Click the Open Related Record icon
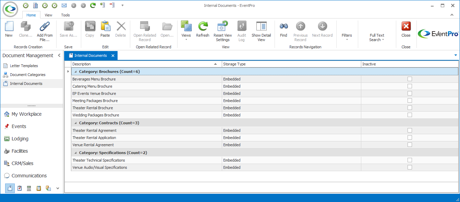This screenshot has width=460, height=202. (145, 26)
